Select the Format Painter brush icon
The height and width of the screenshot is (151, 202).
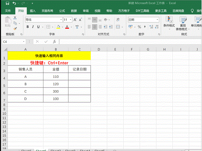coord(15,28)
